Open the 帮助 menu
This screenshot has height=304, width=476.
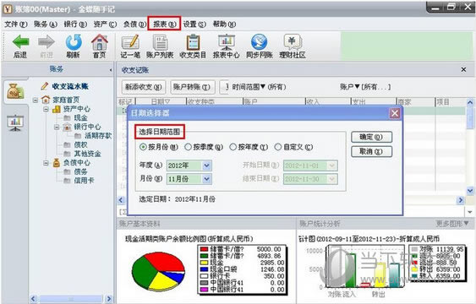point(224,24)
